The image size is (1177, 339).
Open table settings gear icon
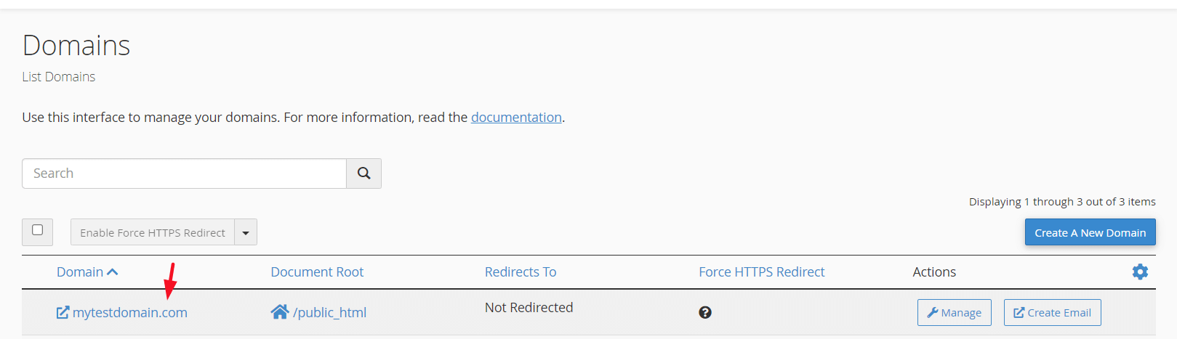(1140, 271)
